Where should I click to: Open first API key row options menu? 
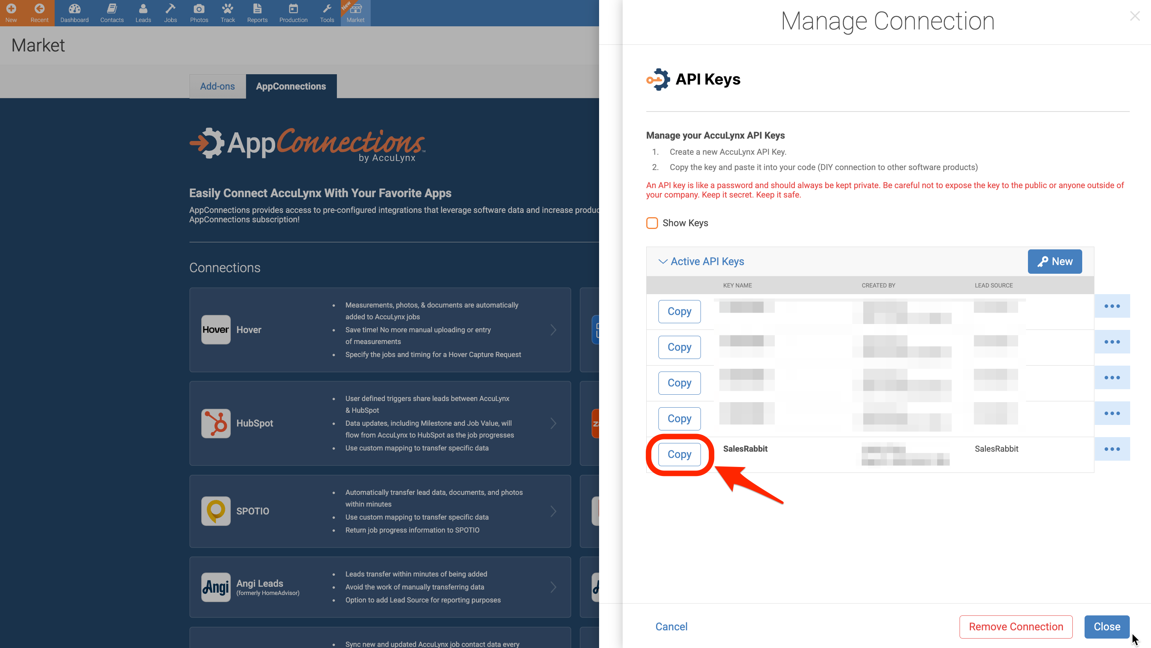[x=1112, y=306]
